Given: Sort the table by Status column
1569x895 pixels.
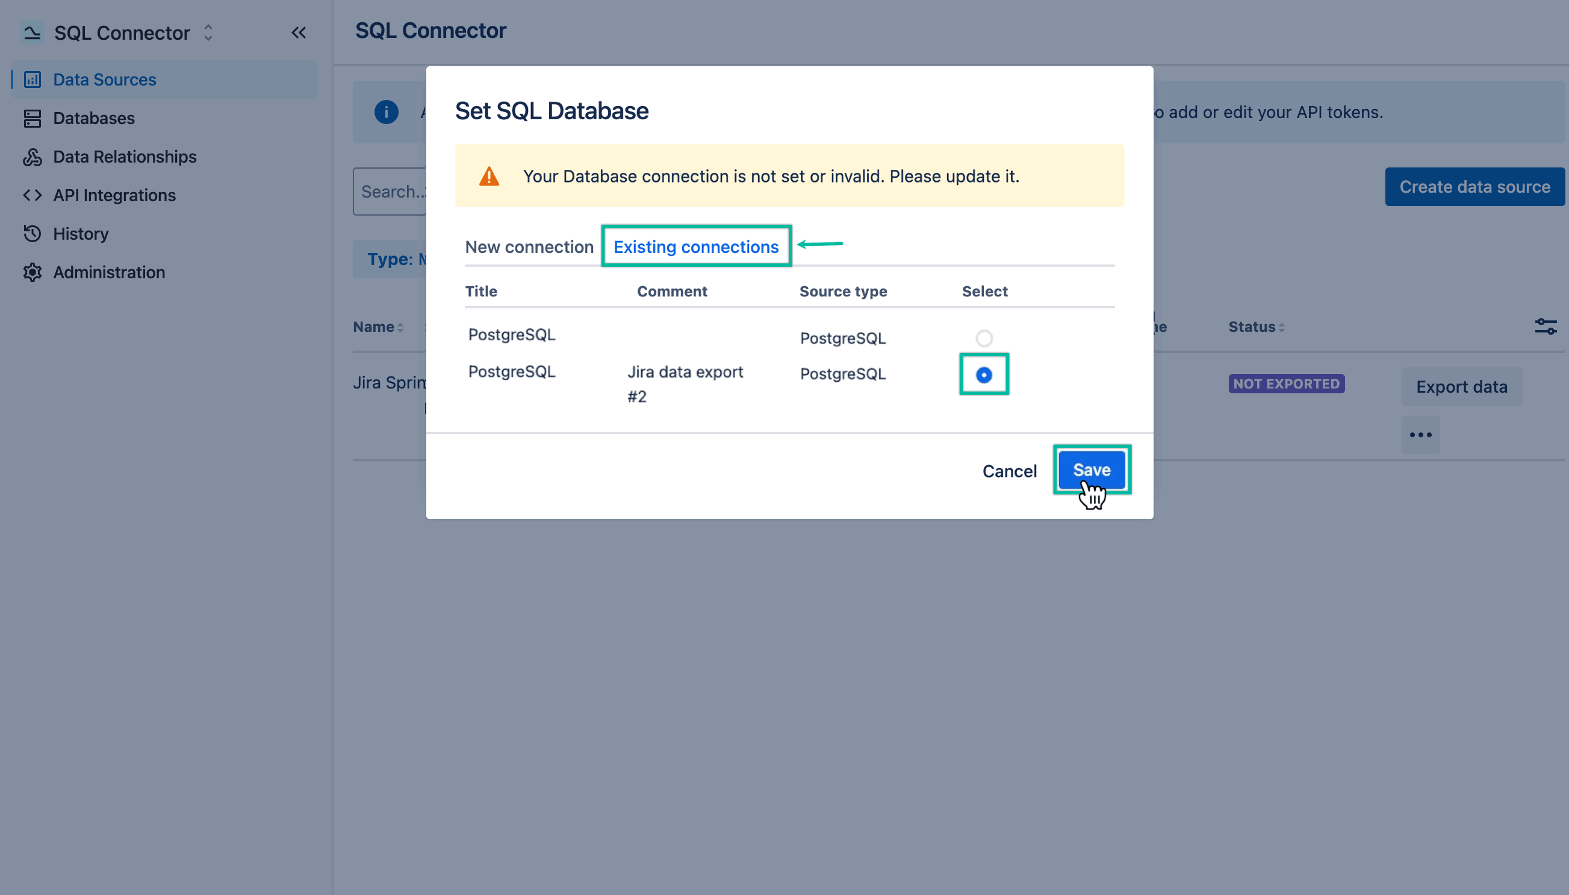Looking at the screenshot, I should (x=1255, y=326).
